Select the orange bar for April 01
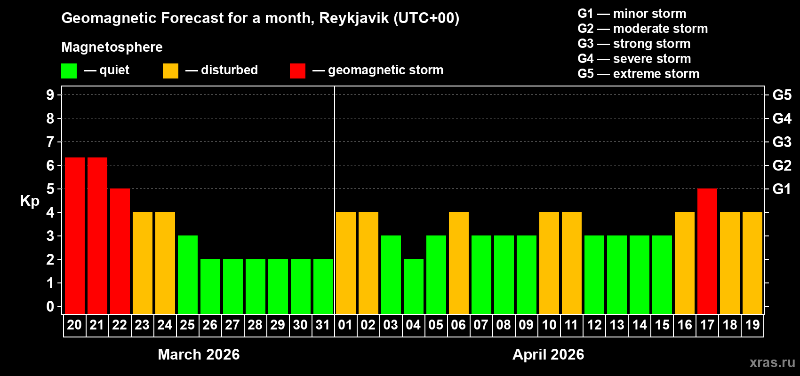 coord(346,263)
